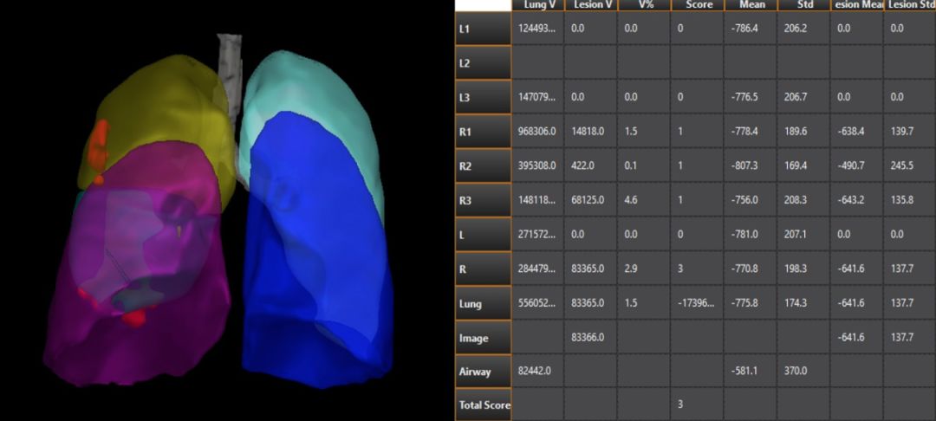Image resolution: width=936 pixels, height=421 pixels.
Task: Click the Lung row score cell
Action: tap(697, 304)
